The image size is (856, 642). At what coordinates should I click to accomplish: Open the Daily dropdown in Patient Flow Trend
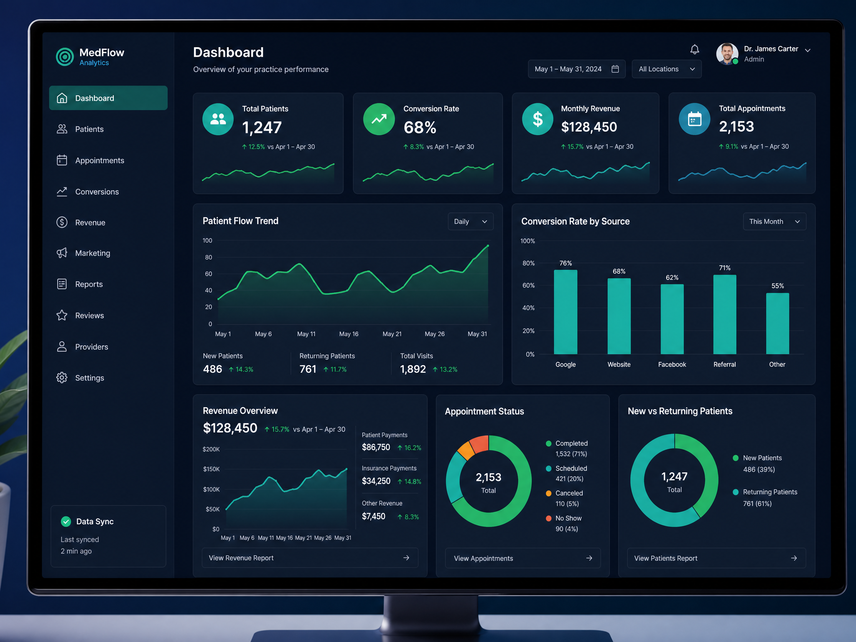(470, 222)
